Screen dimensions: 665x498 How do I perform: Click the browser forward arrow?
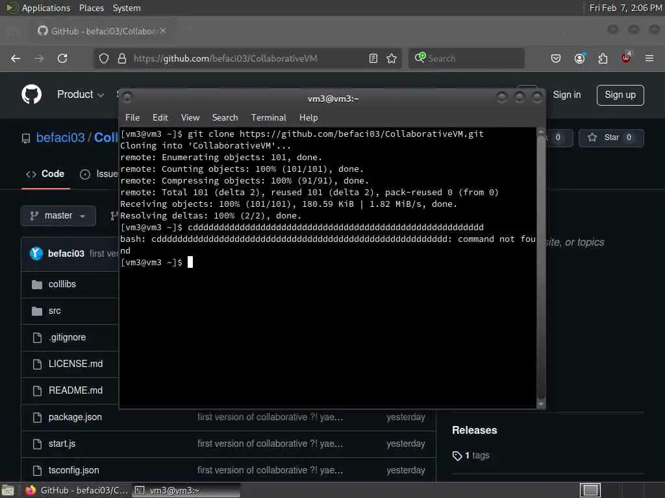pyautogui.click(x=39, y=58)
